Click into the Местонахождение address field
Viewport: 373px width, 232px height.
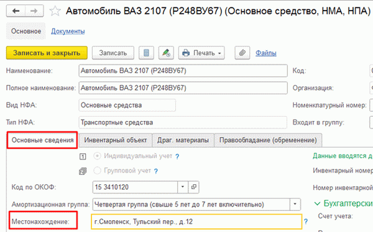coord(196,221)
